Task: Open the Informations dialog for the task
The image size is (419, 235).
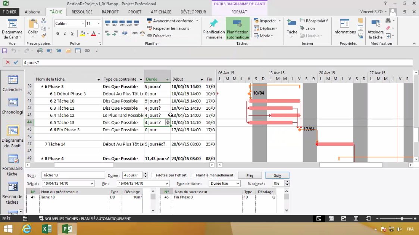Action: coord(344,29)
